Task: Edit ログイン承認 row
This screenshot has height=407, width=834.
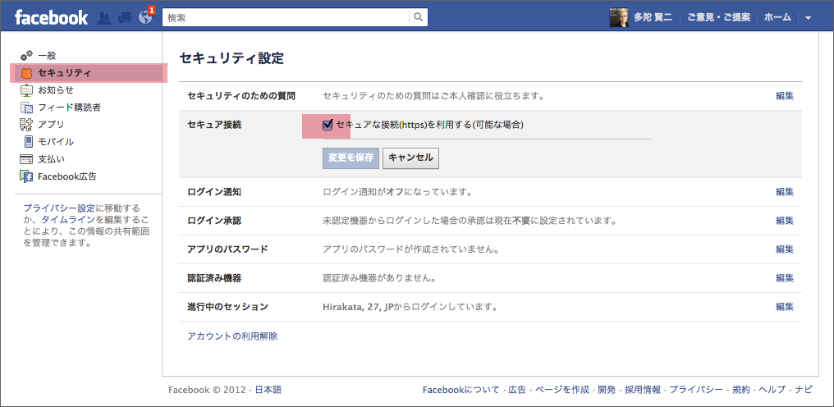Action: 785,221
